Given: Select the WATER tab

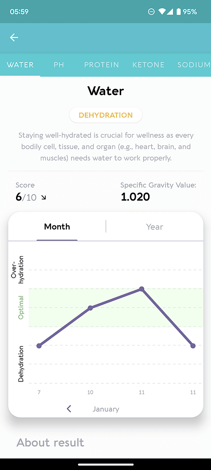Looking at the screenshot, I should [20, 65].
